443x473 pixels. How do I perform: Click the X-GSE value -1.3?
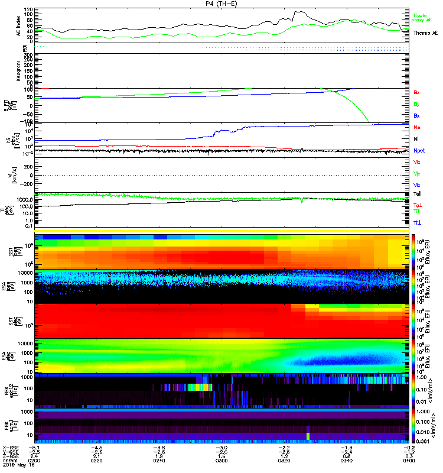tap(347, 448)
